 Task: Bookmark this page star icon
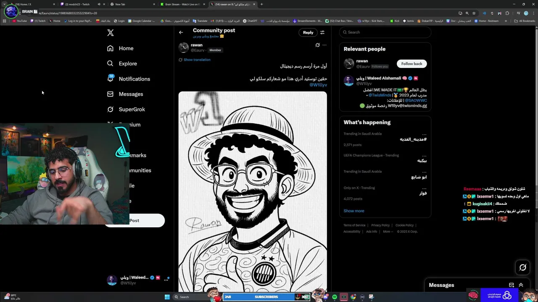[474, 13]
